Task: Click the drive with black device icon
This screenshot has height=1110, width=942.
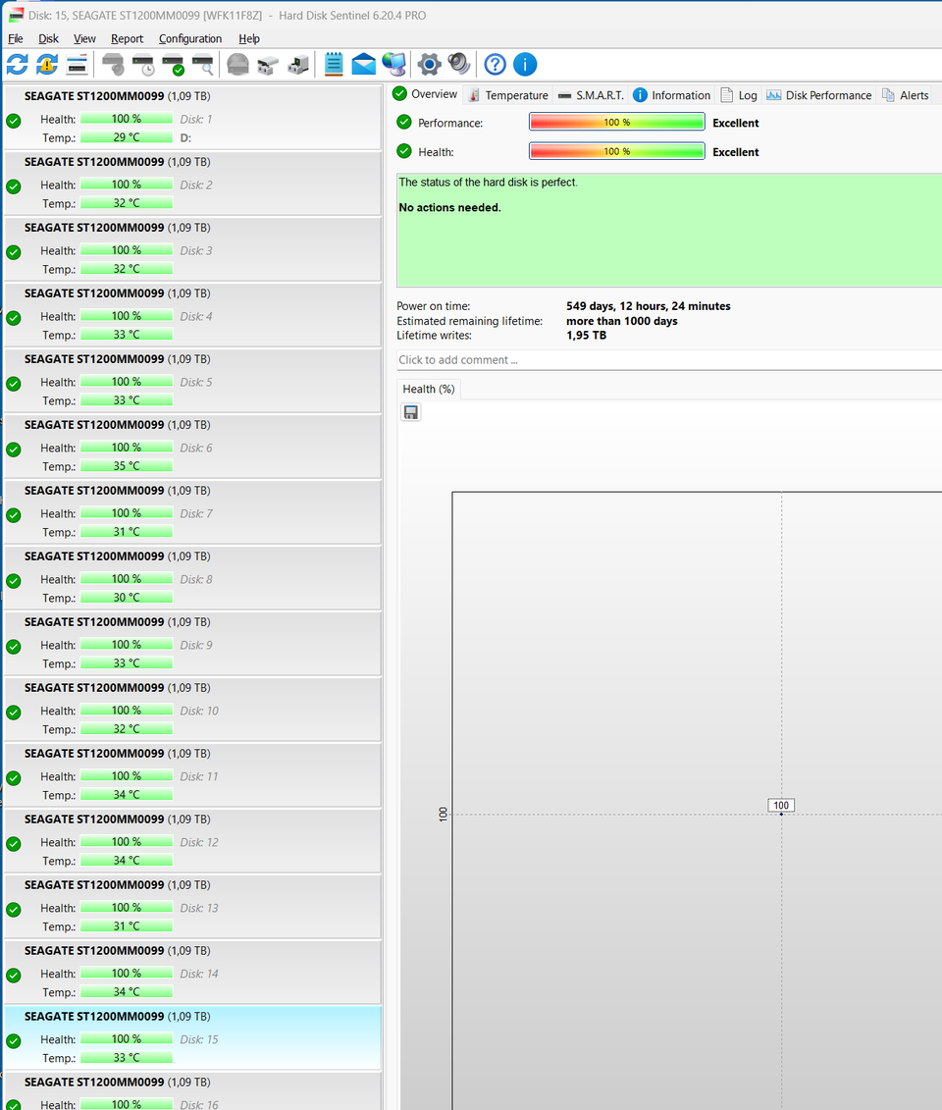Action: pos(298,65)
